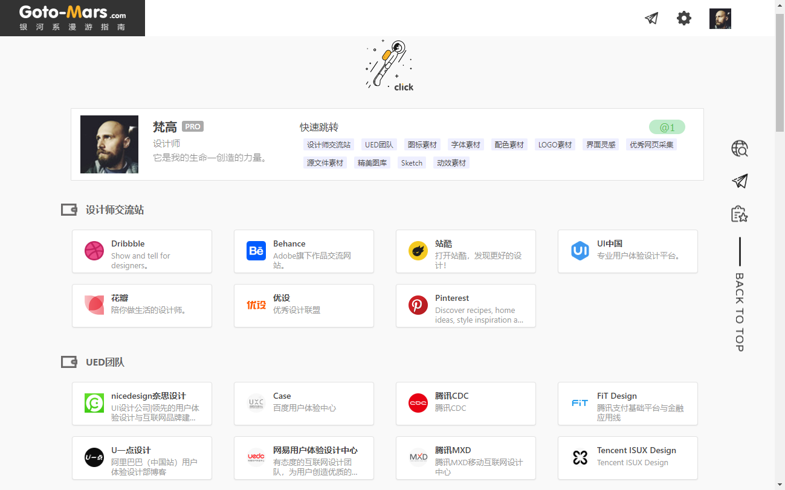Open the U一点设计 black icon

94,457
